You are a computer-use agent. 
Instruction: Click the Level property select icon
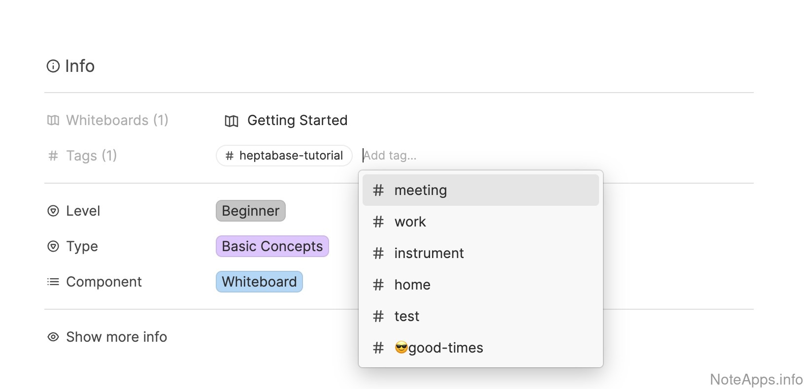(x=53, y=211)
